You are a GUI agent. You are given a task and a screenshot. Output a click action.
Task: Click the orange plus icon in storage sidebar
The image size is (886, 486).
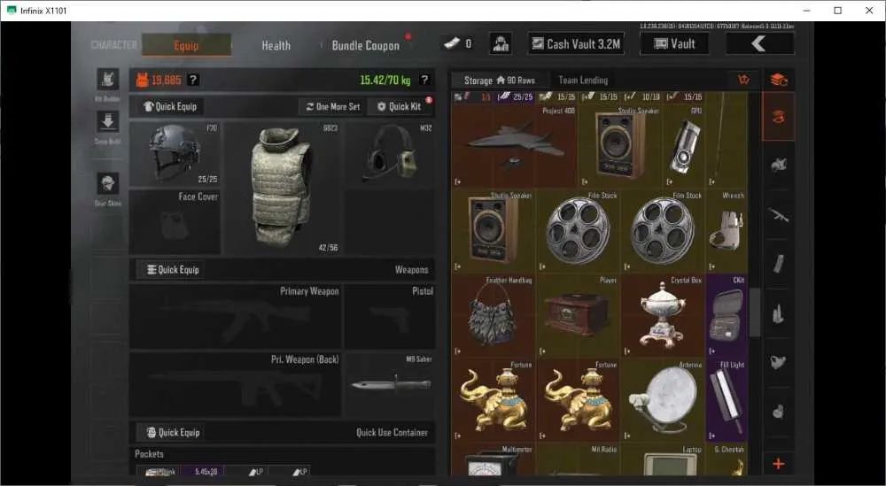779,464
